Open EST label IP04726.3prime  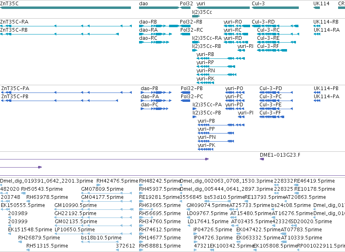213,238
